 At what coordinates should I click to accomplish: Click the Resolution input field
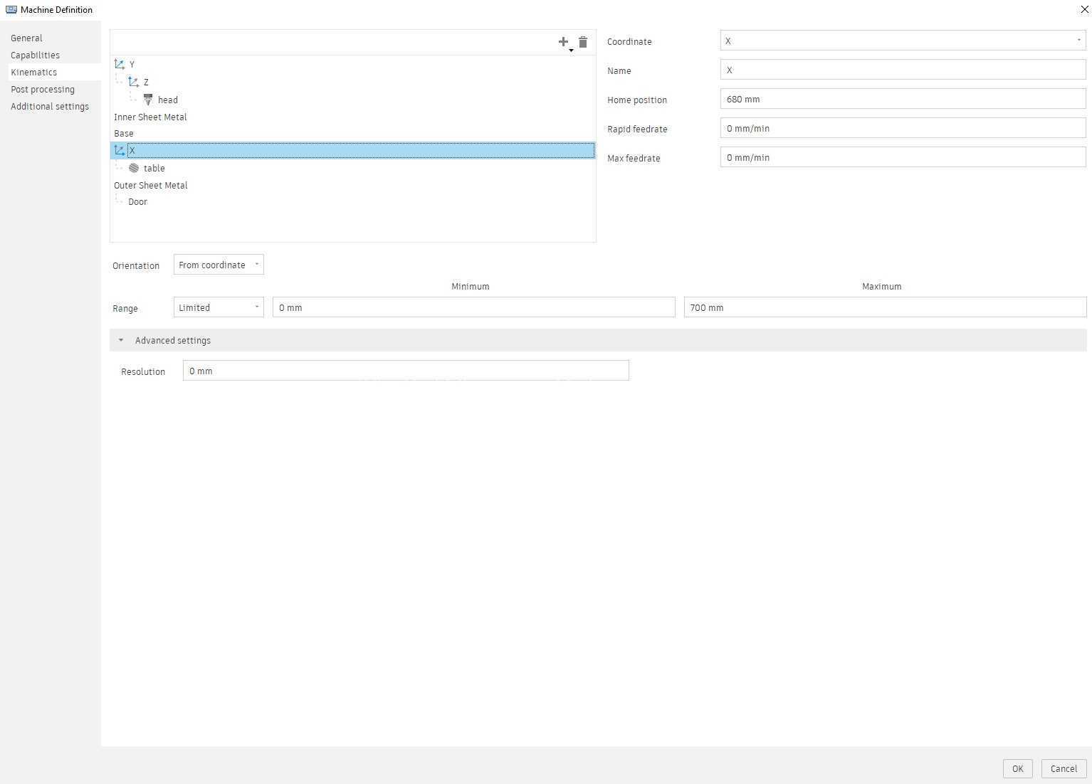pyautogui.click(x=406, y=371)
